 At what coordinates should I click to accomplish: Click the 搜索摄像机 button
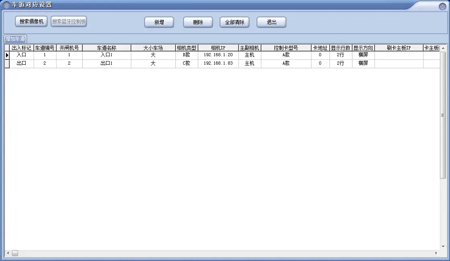click(x=31, y=22)
